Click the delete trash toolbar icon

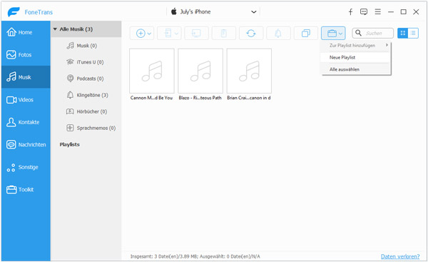224,34
